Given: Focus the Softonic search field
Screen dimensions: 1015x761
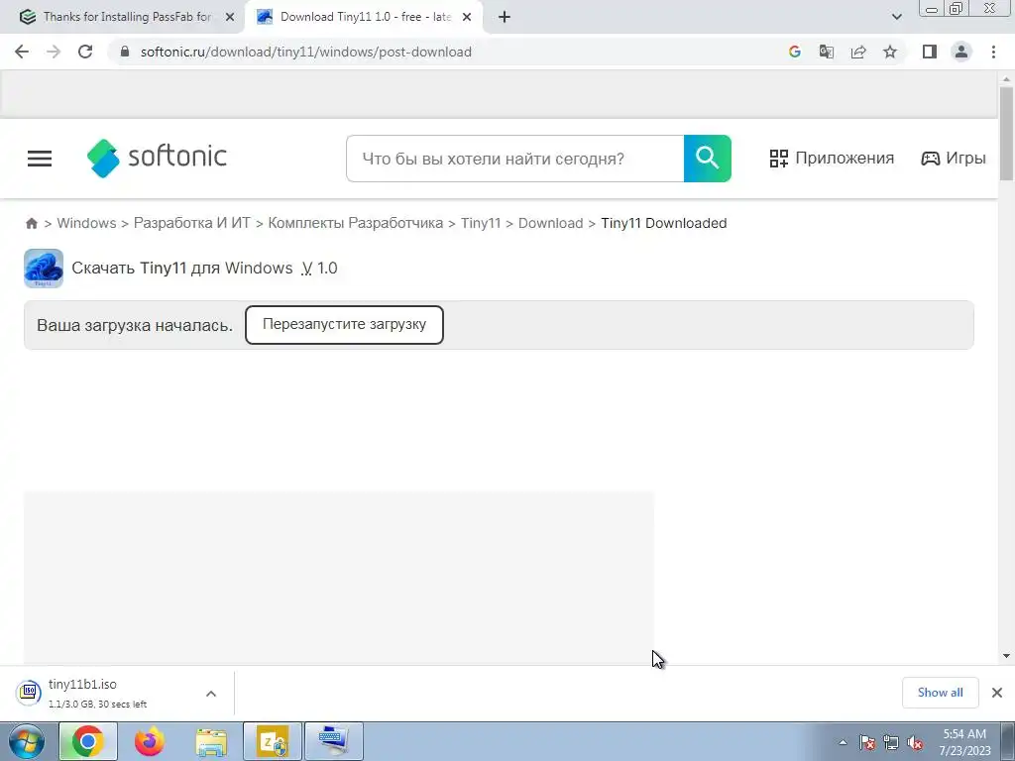Looking at the screenshot, I should (514, 159).
